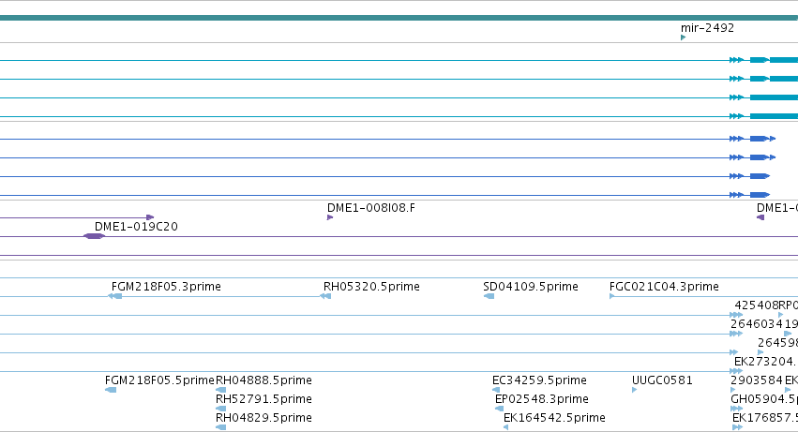The image size is (798, 432).
Task: Click the FGM218F05.5prime label
Action: [159, 380]
